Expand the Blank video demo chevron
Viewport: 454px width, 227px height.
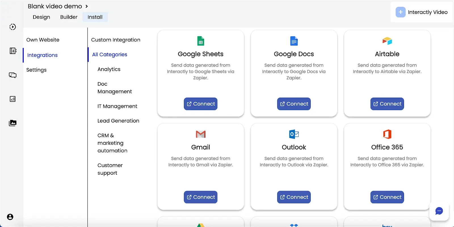(x=87, y=6)
